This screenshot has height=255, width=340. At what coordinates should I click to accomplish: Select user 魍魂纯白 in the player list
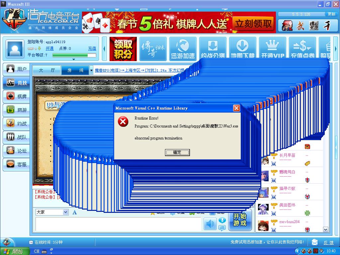tap(287, 172)
